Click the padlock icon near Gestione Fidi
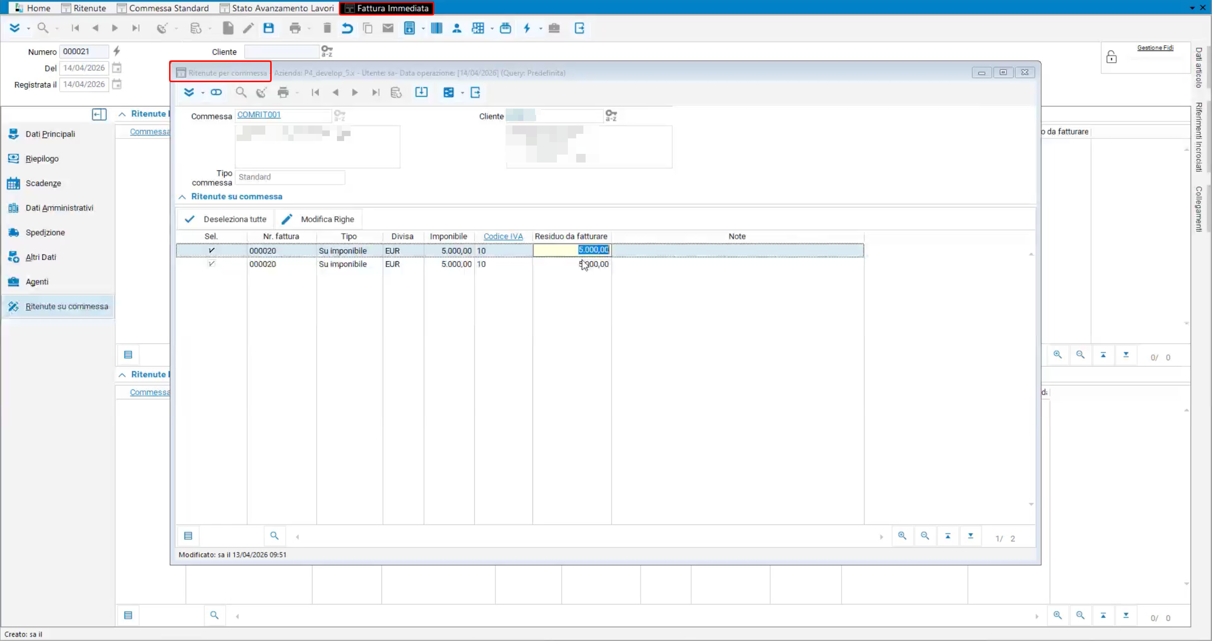1212x641 pixels. coord(1111,57)
